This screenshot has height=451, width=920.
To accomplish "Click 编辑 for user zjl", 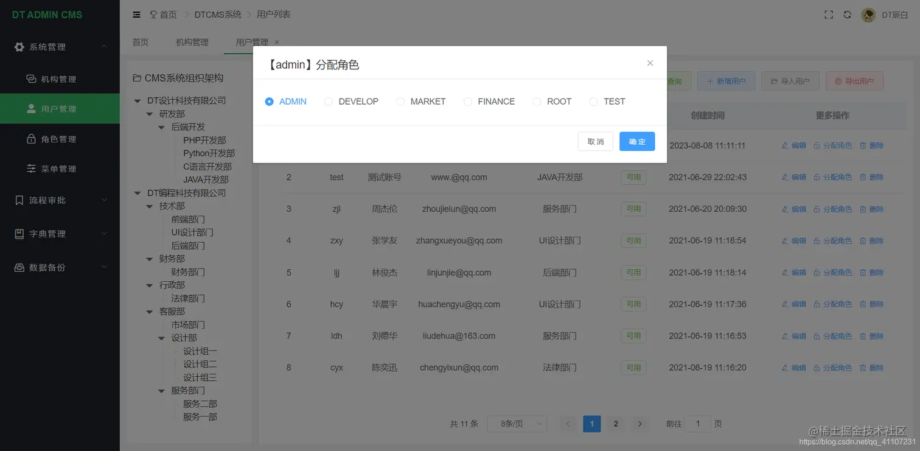I will [x=793, y=209].
